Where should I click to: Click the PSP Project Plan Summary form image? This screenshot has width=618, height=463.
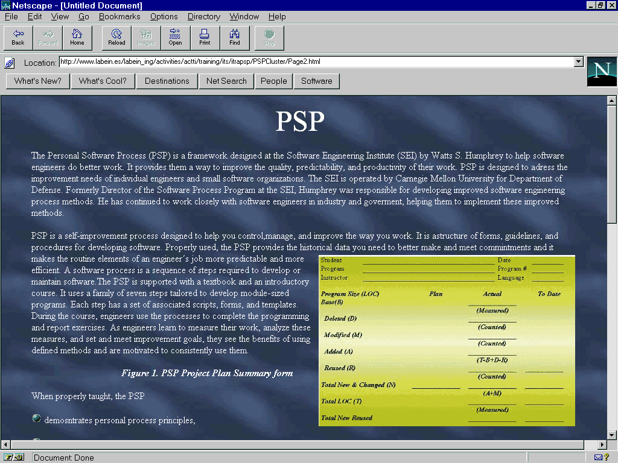(447, 341)
